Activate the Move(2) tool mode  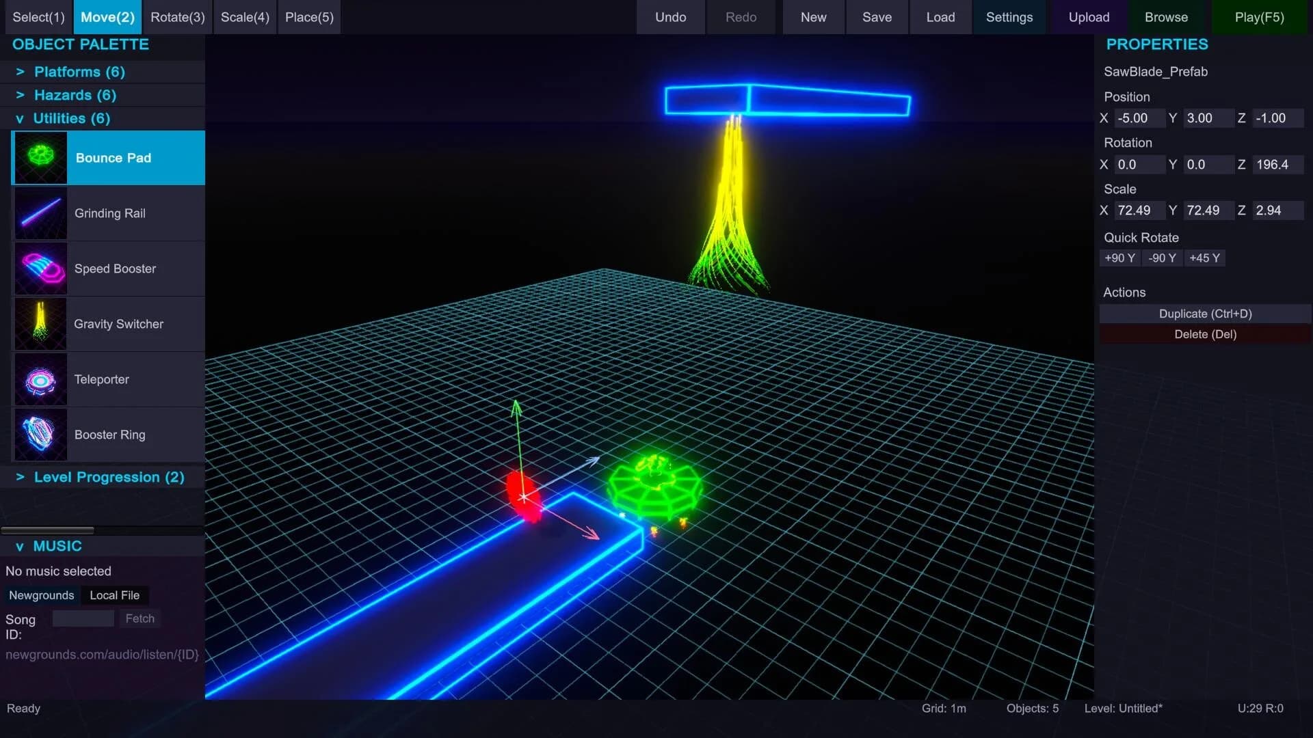pos(107,17)
